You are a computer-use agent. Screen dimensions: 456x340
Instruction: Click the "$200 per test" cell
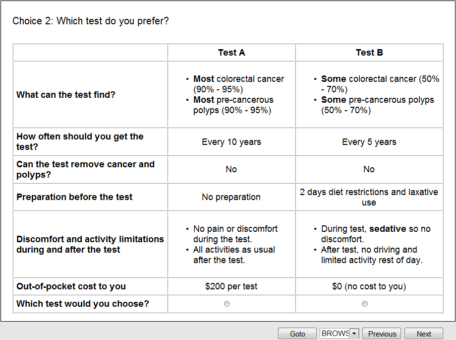coord(231,286)
